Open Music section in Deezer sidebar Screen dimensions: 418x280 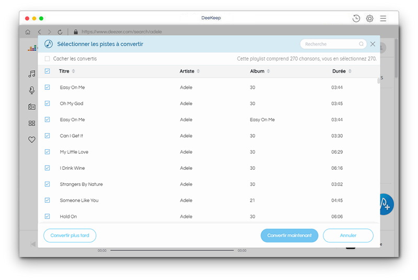pos(32,74)
